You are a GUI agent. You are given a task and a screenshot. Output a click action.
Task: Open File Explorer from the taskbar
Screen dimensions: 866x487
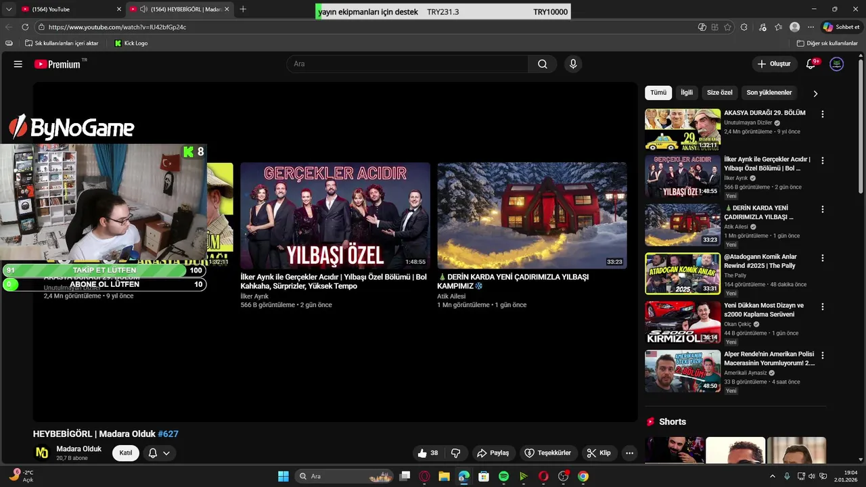[x=444, y=476]
